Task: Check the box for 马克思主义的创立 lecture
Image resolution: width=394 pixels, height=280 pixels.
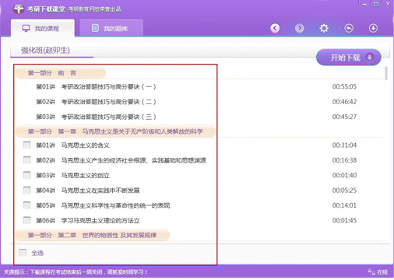Action: [26, 175]
